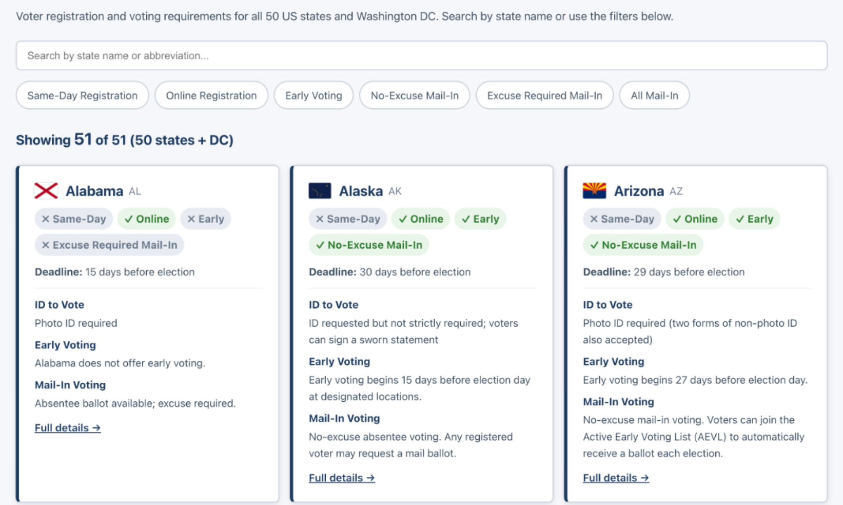Click Arizona's Same-Day X badge
This screenshot has width=843, height=505.
point(622,219)
